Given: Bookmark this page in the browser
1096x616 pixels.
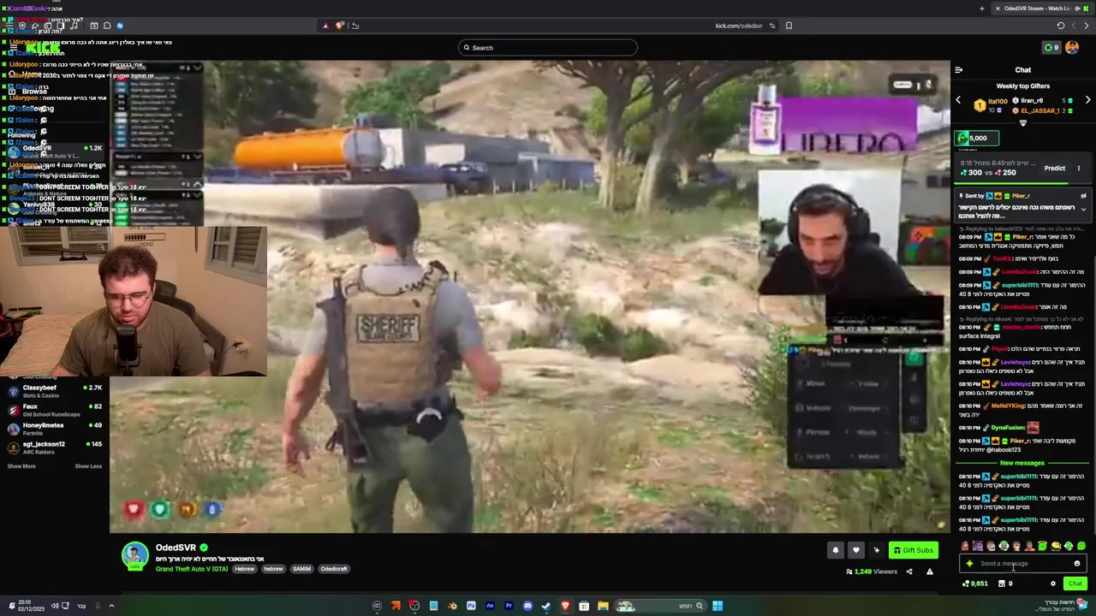Looking at the screenshot, I should pos(789,26).
